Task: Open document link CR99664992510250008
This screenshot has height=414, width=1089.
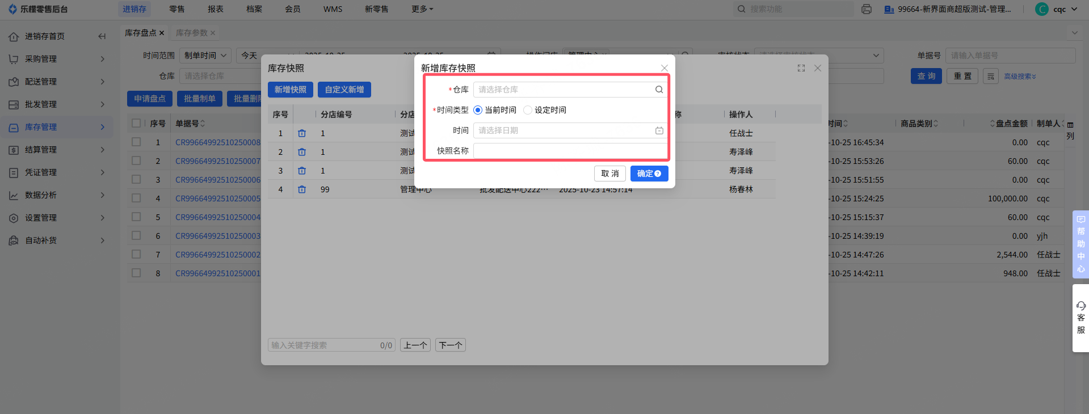Action: click(x=218, y=142)
